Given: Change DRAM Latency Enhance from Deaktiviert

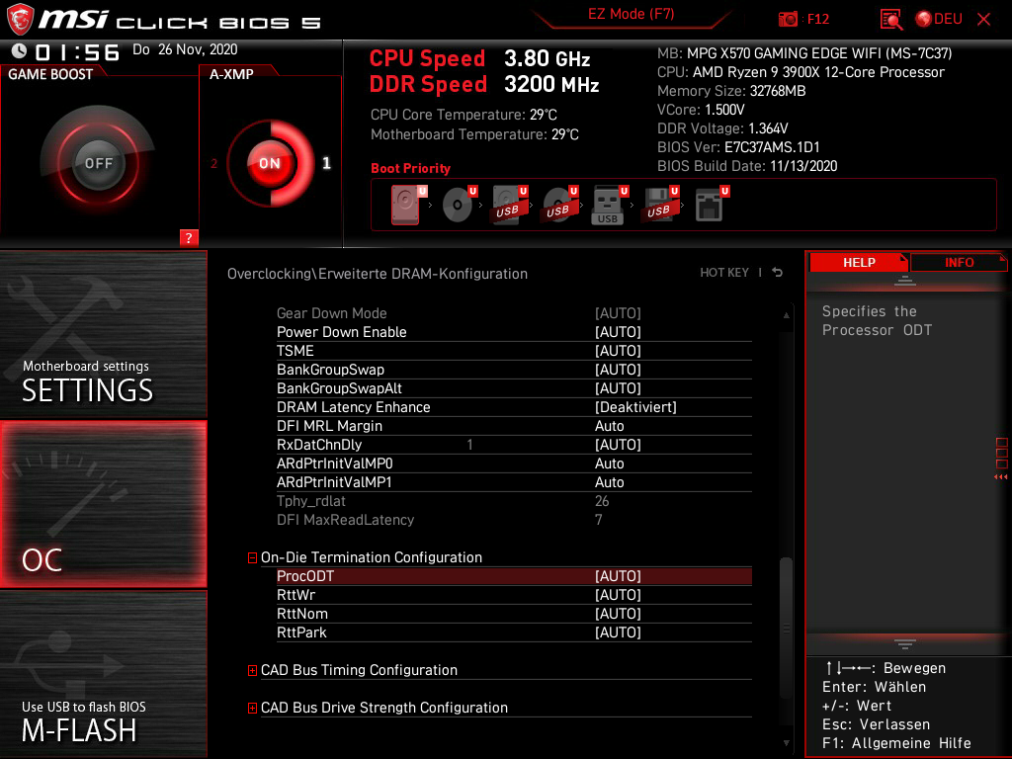Looking at the screenshot, I should pos(635,406).
